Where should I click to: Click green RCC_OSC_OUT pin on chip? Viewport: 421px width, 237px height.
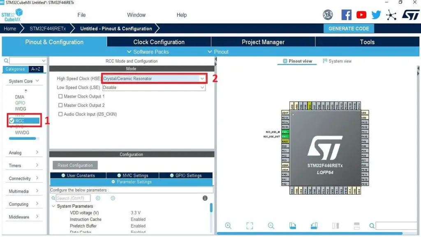point(285,137)
